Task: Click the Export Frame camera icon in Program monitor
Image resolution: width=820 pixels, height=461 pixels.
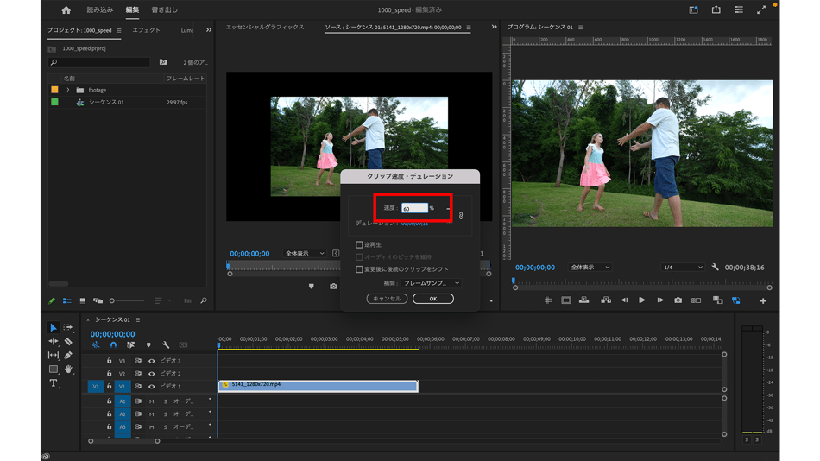Action: pyautogui.click(x=678, y=300)
